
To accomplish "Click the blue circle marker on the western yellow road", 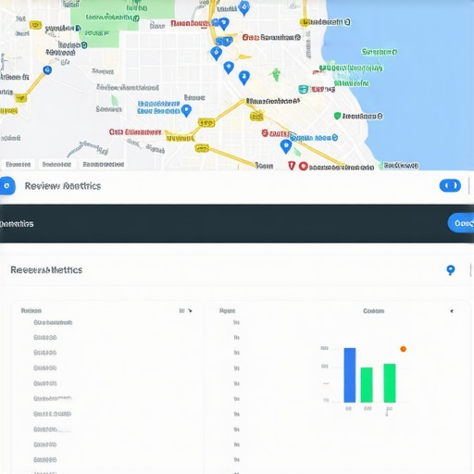I will click(x=47, y=70).
